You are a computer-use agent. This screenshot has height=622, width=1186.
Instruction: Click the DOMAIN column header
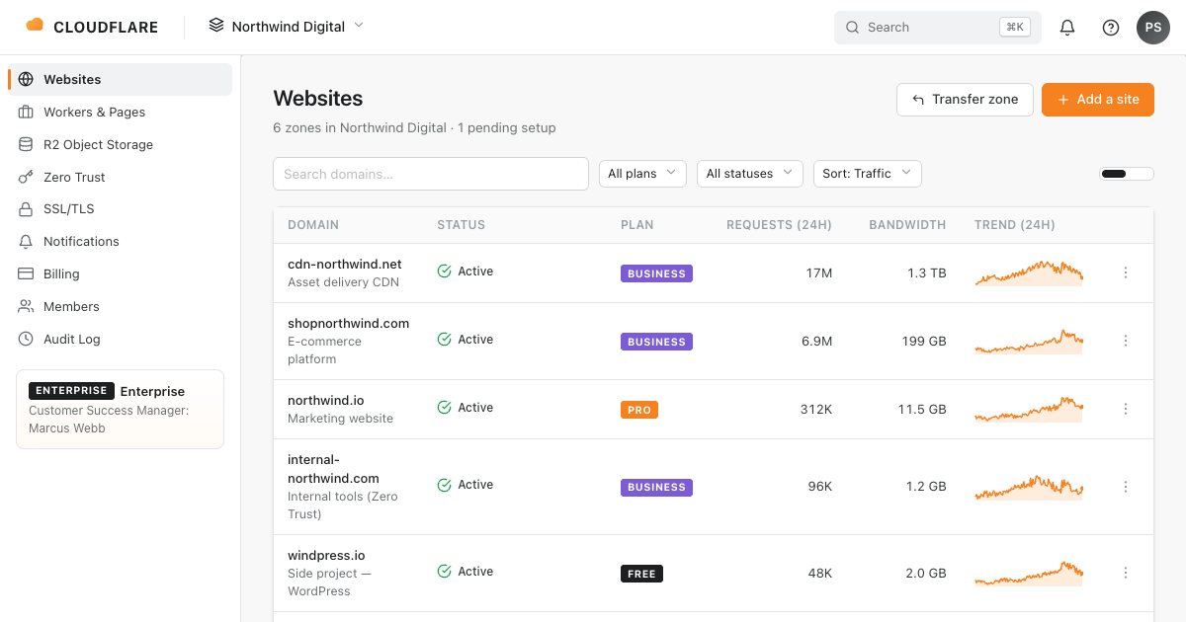coord(313,225)
